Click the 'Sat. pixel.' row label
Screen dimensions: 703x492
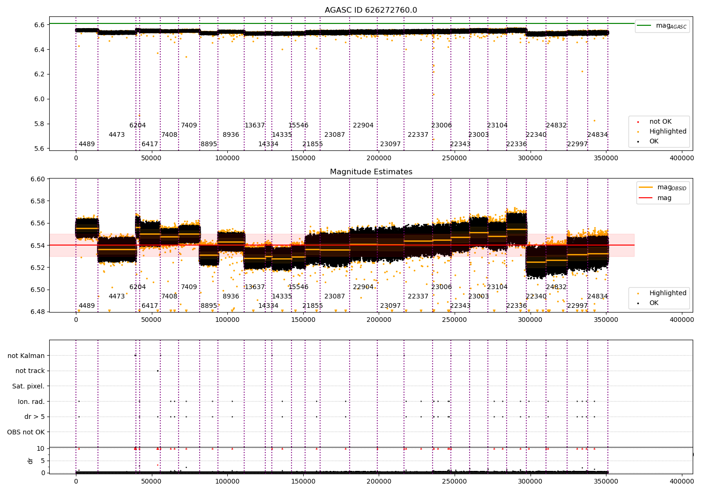tap(29, 387)
